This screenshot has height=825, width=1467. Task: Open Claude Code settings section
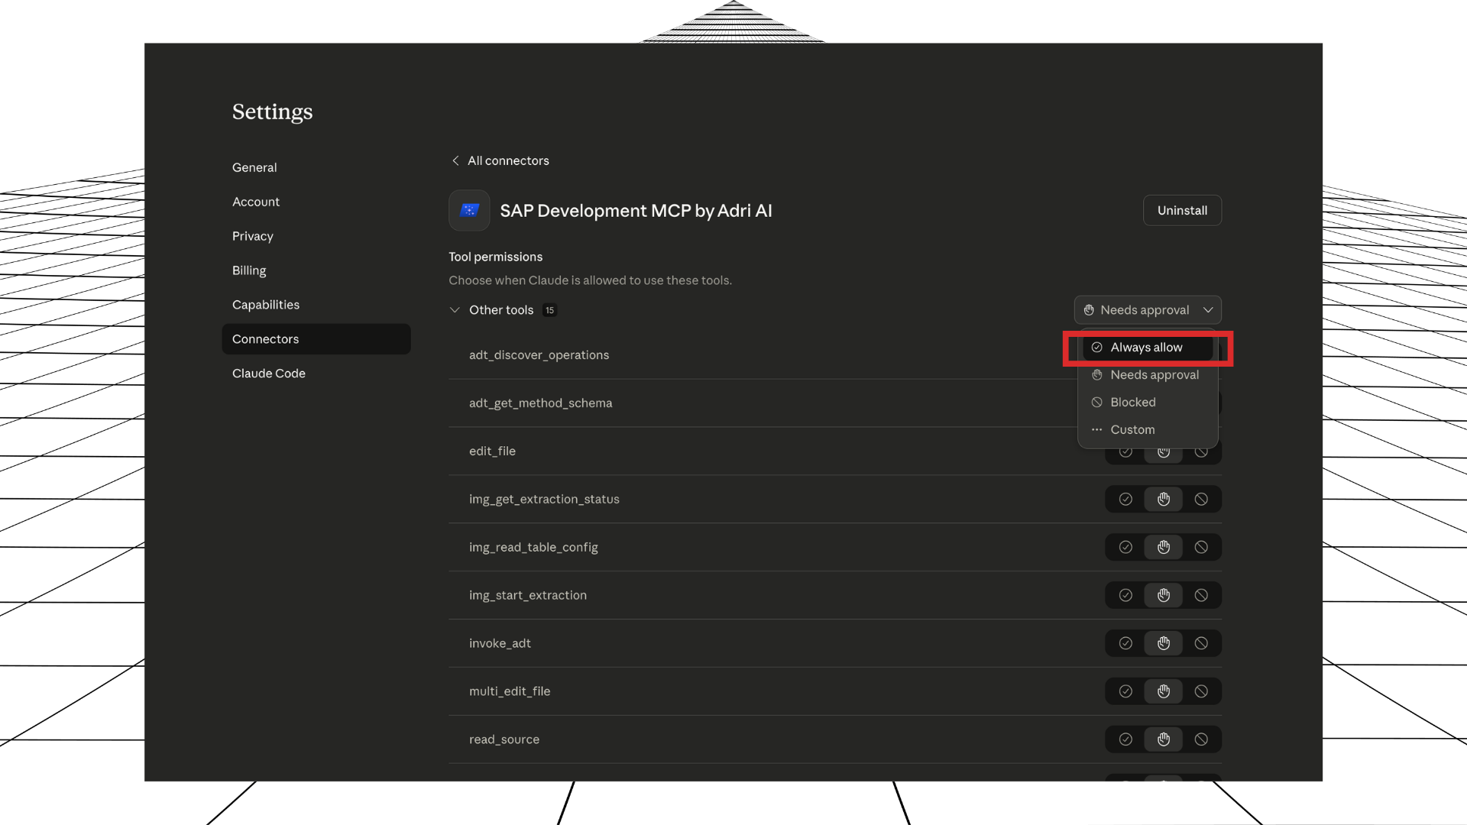click(x=269, y=374)
